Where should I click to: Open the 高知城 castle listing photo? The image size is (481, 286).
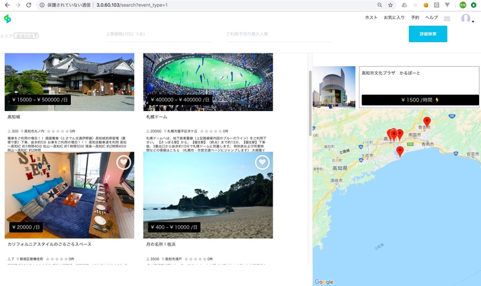[x=69, y=82]
